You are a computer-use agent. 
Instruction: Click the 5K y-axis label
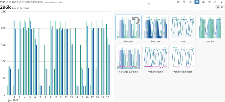point(4,78)
